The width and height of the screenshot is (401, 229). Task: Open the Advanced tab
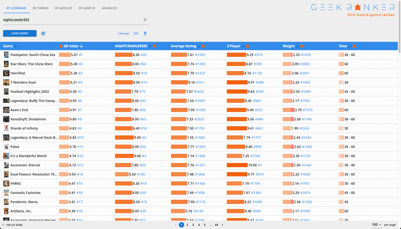pos(110,8)
